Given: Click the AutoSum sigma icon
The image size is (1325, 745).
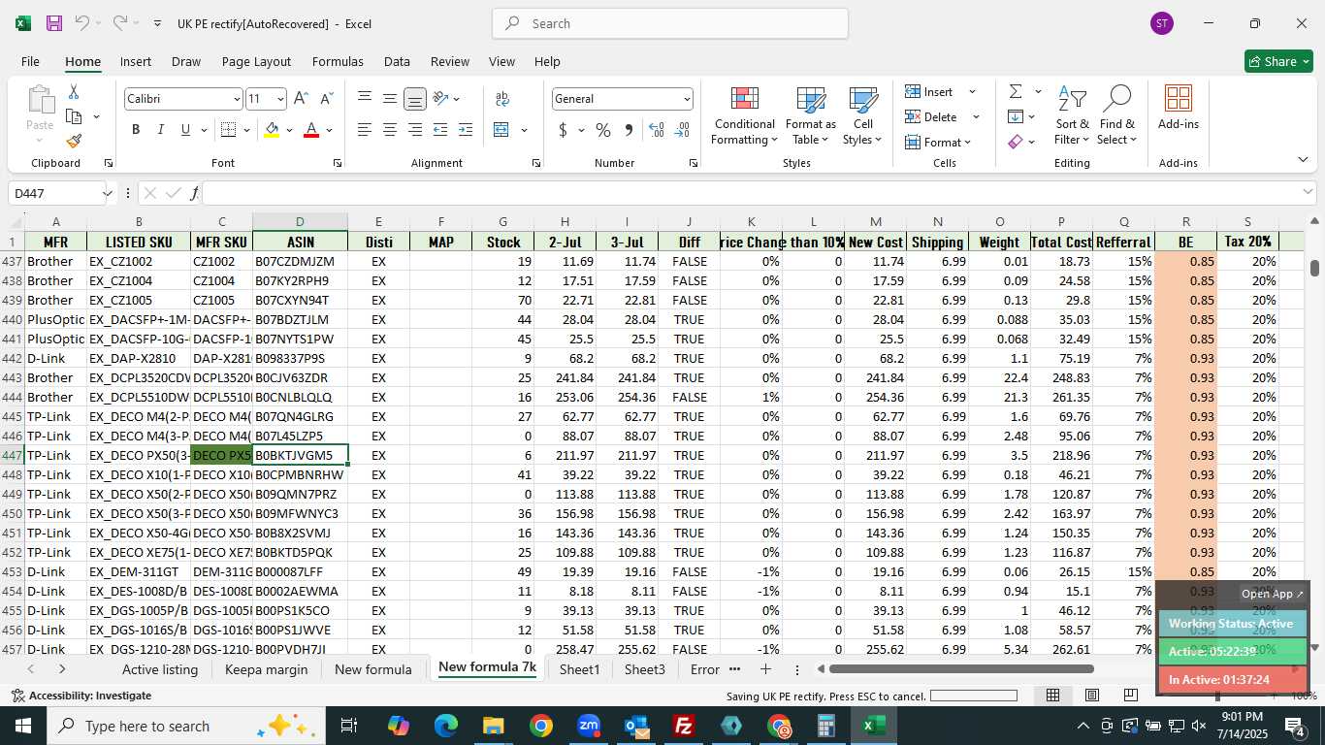Looking at the screenshot, I should [1016, 91].
